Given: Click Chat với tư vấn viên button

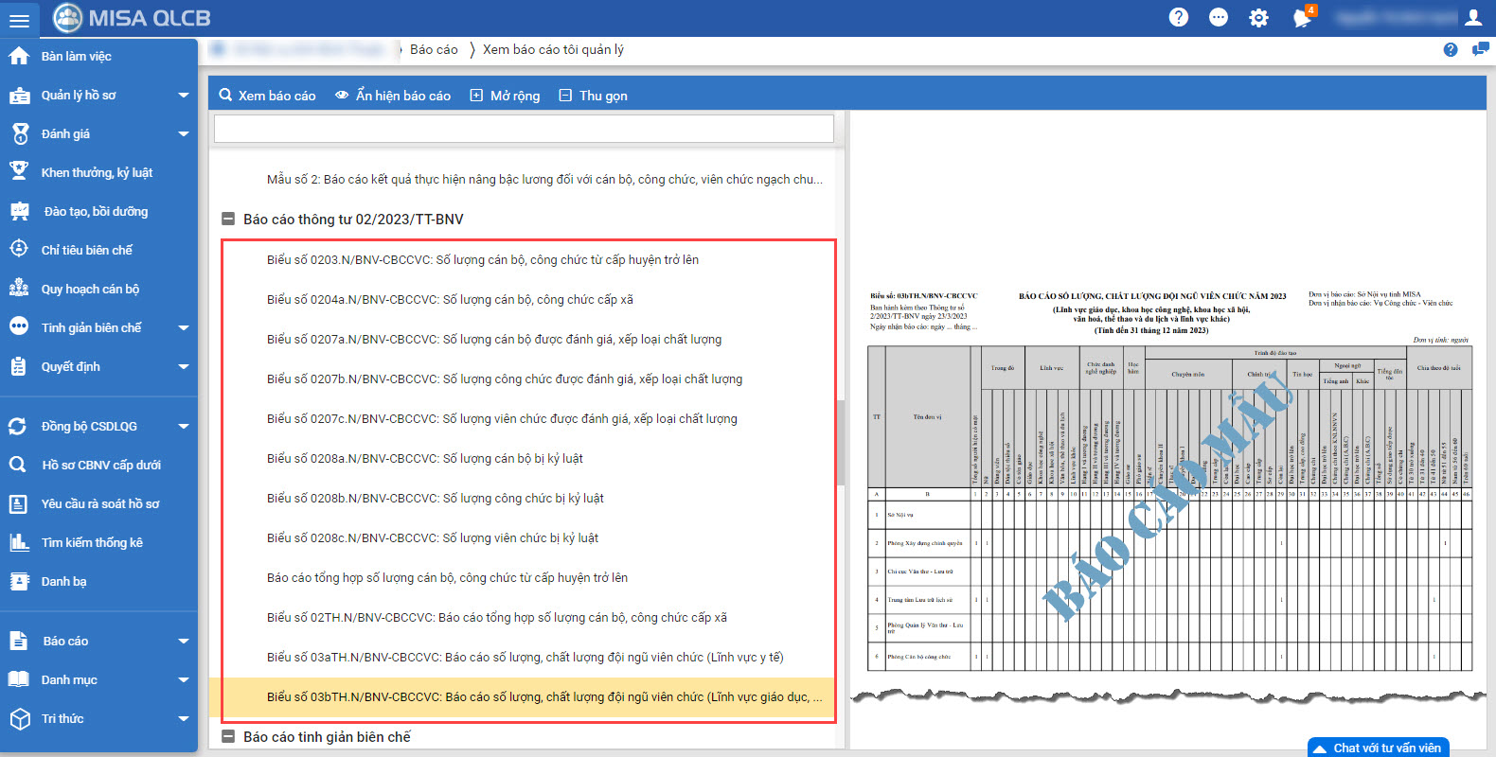Looking at the screenshot, I should 1378,748.
